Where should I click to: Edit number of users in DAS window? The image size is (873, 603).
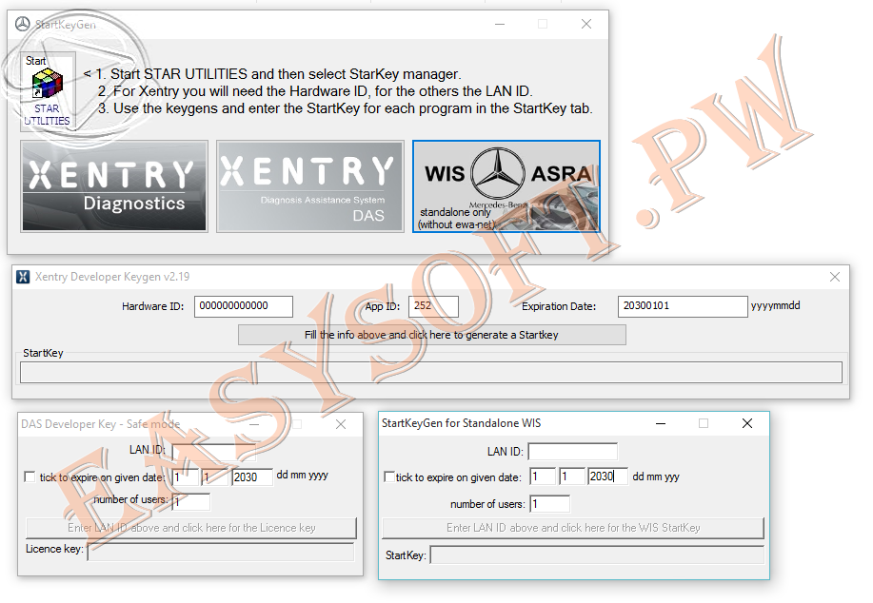pyautogui.click(x=191, y=502)
